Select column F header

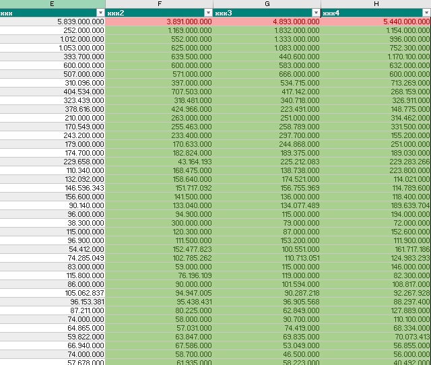pos(159,4)
